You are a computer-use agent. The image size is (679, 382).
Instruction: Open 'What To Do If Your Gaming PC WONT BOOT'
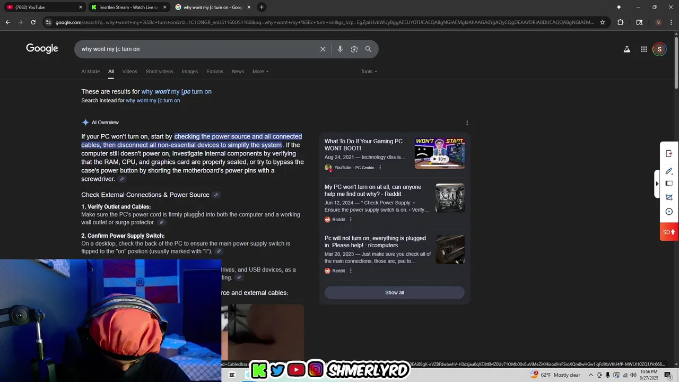point(363,145)
